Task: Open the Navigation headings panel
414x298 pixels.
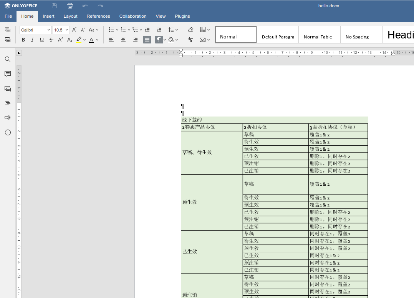Action: pyautogui.click(x=7, y=103)
